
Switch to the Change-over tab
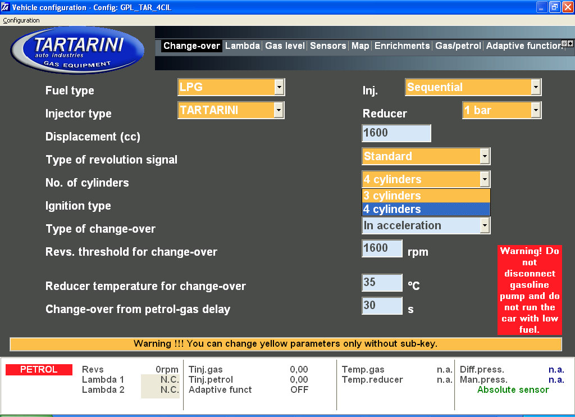coord(191,46)
